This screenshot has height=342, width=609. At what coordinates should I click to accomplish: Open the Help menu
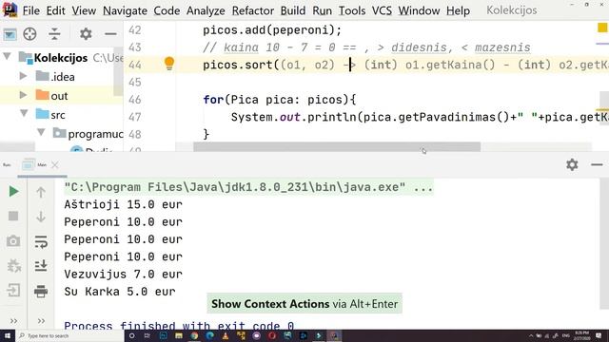tap(458, 10)
